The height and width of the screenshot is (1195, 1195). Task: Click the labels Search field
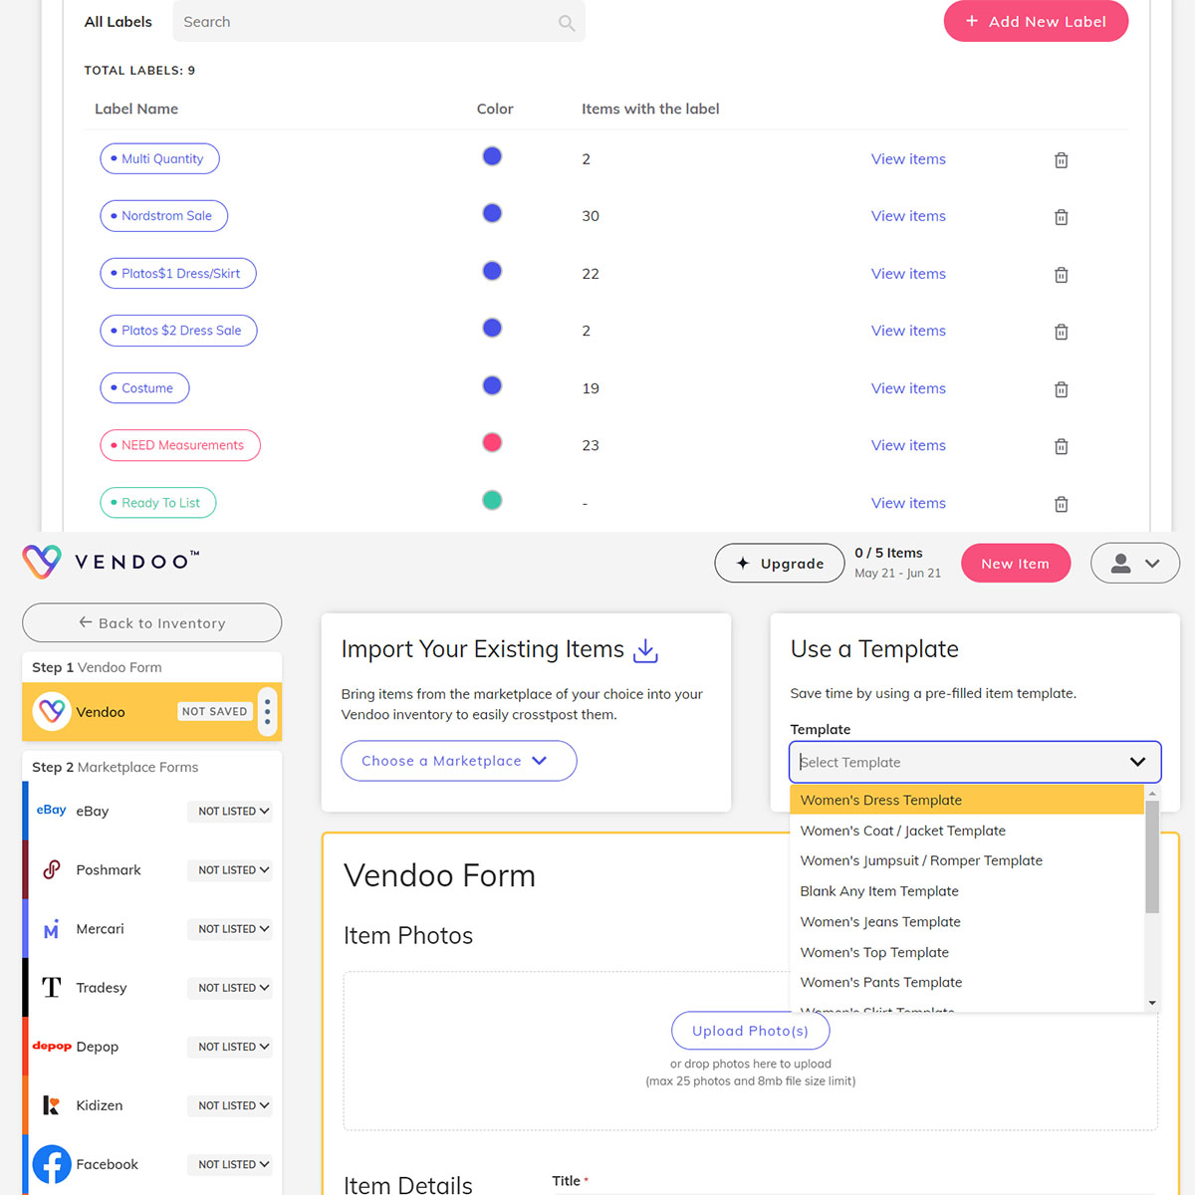coord(378,22)
